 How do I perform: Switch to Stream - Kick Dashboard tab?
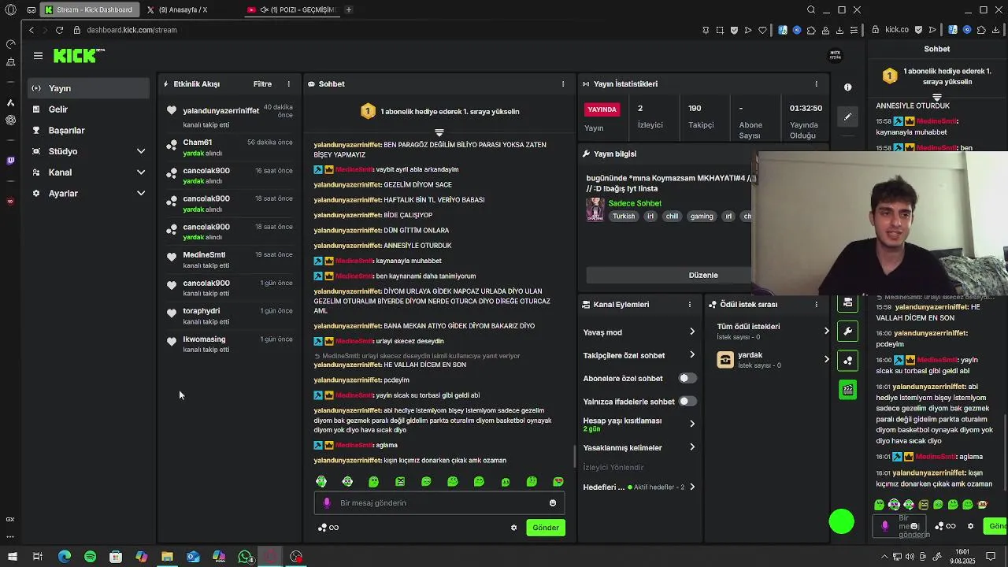point(89,10)
